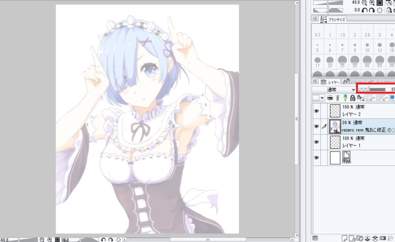Create a layer mask
395x242 pixels.
pyautogui.click(x=382, y=238)
